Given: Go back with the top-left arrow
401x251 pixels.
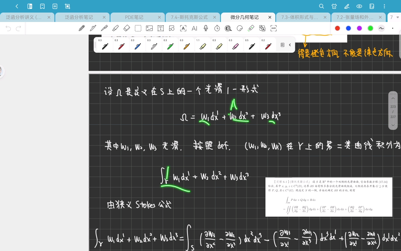Looking at the screenshot, I should click(17, 6).
